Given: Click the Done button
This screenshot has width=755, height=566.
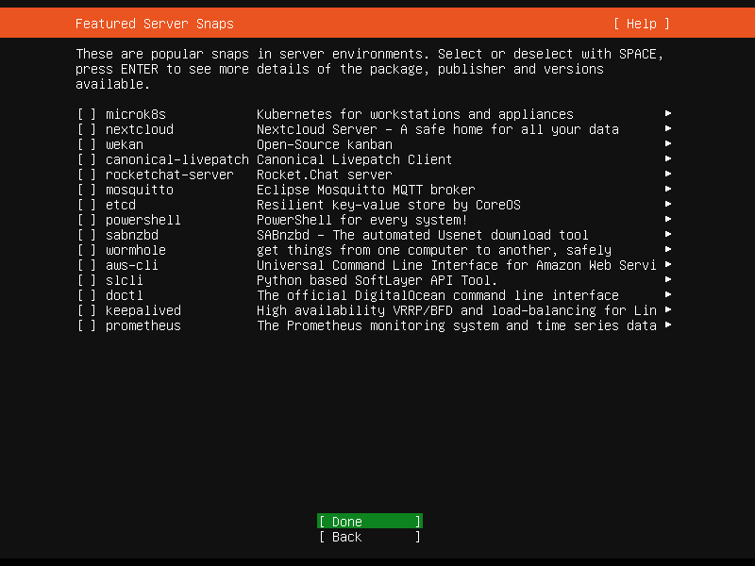Looking at the screenshot, I should pos(370,522).
